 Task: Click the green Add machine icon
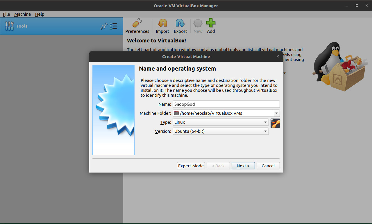tap(211, 26)
